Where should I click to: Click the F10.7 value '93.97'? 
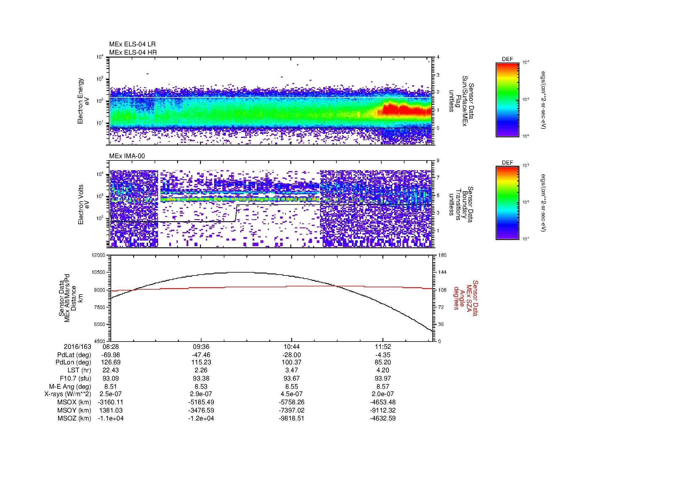click(x=383, y=378)
